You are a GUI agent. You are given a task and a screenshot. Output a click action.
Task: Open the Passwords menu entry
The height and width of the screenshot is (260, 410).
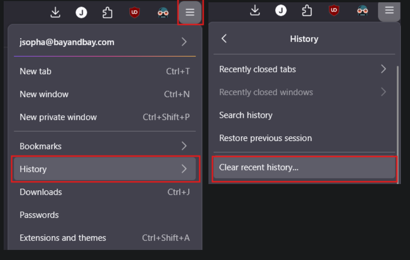[105, 215]
